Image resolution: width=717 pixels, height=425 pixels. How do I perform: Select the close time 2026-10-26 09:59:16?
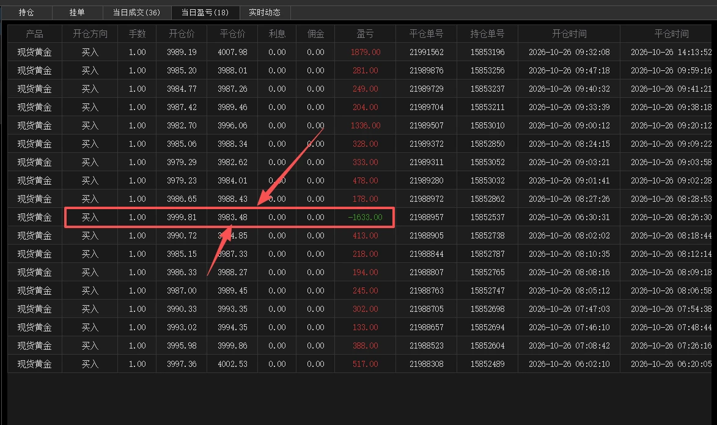pyautogui.click(x=671, y=70)
